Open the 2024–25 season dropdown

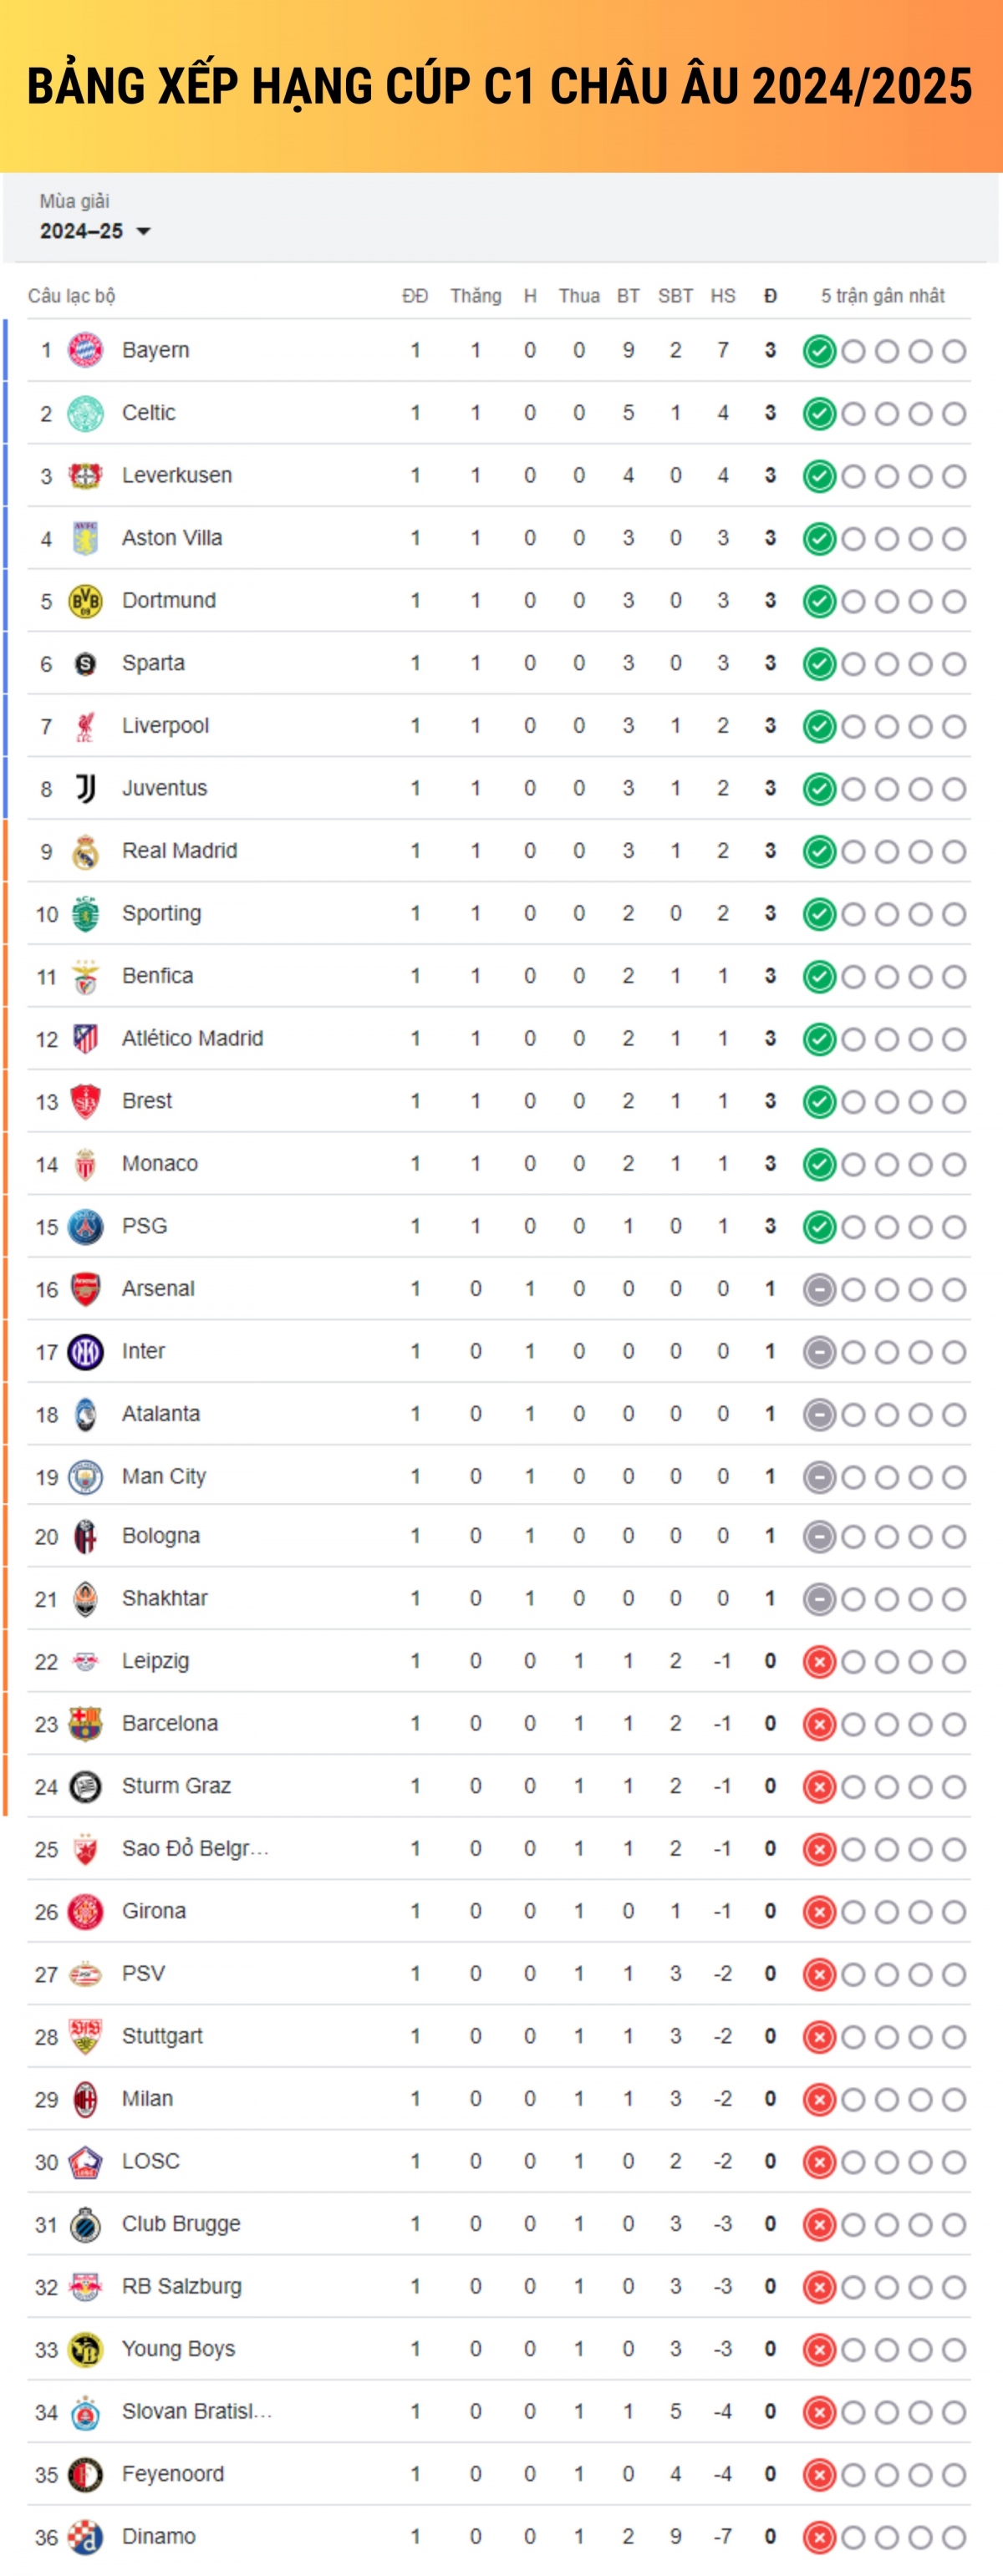[x=95, y=231]
